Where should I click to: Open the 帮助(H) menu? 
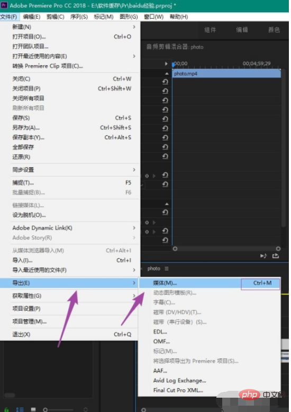[x=179, y=17]
